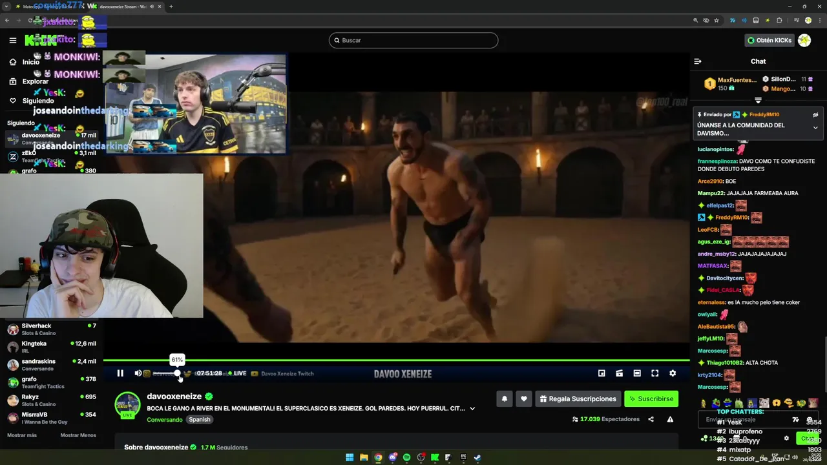Click the Spanish language tag
Image resolution: width=827 pixels, height=465 pixels.
click(x=200, y=419)
